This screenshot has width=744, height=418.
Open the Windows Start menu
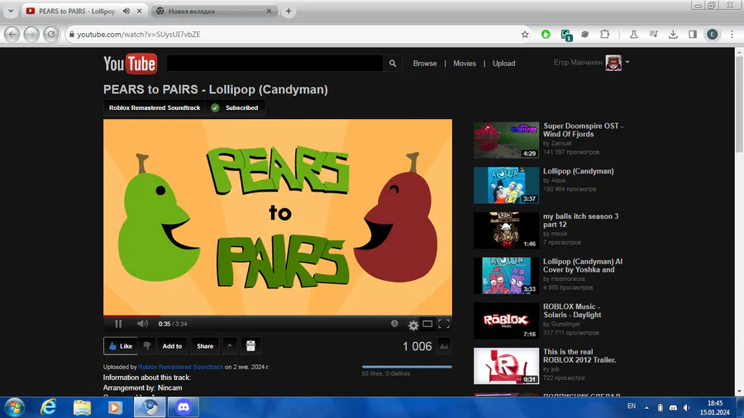click(14, 407)
